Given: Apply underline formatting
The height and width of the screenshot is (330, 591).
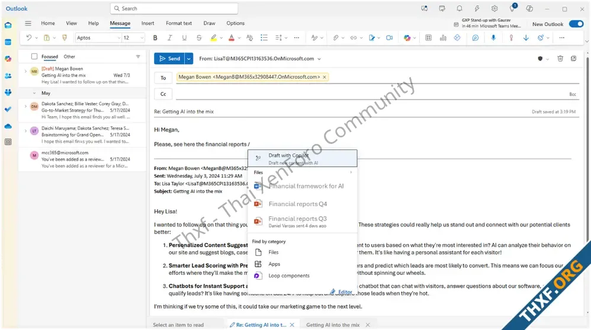Looking at the screenshot, I should click(184, 38).
